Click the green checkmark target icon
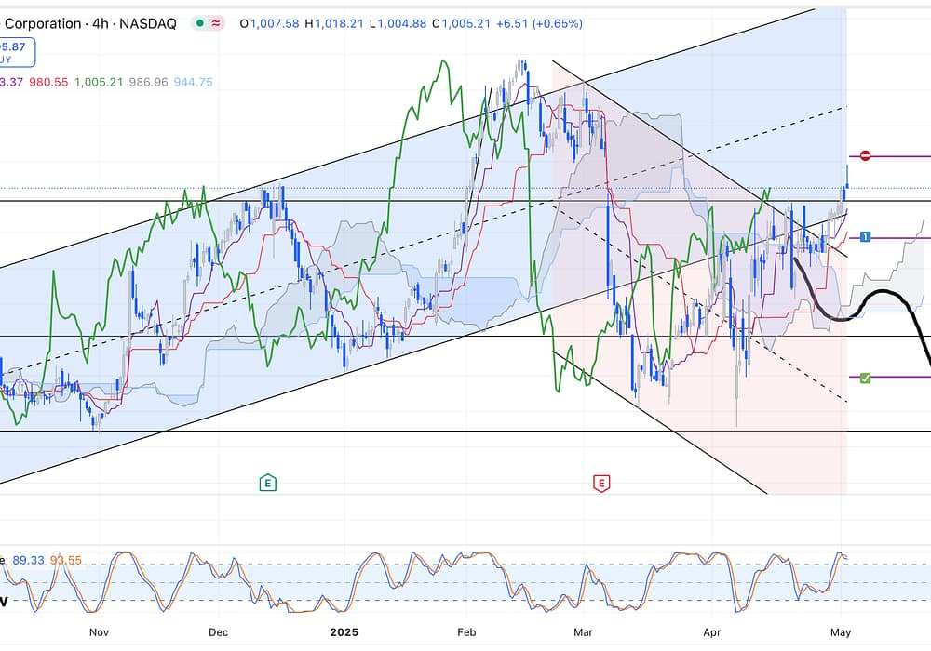931x651 pixels. click(x=865, y=378)
